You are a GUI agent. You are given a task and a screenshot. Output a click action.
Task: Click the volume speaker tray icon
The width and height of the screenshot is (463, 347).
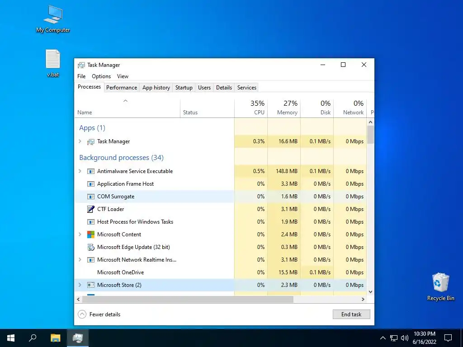[405, 338]
